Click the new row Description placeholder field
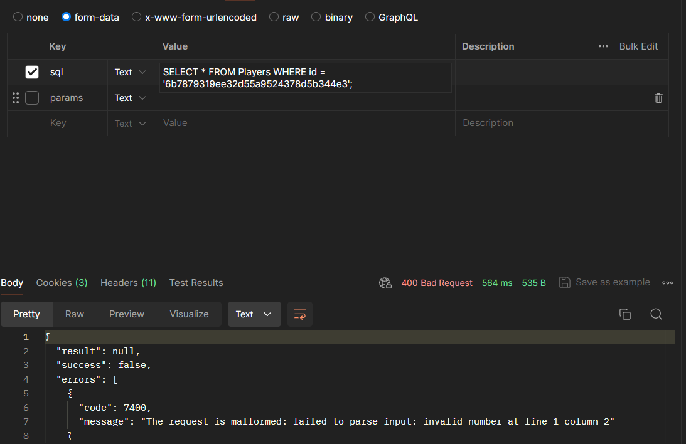This screenshot has width=686, height=444. pyautogui.click(x=562, y=124)
